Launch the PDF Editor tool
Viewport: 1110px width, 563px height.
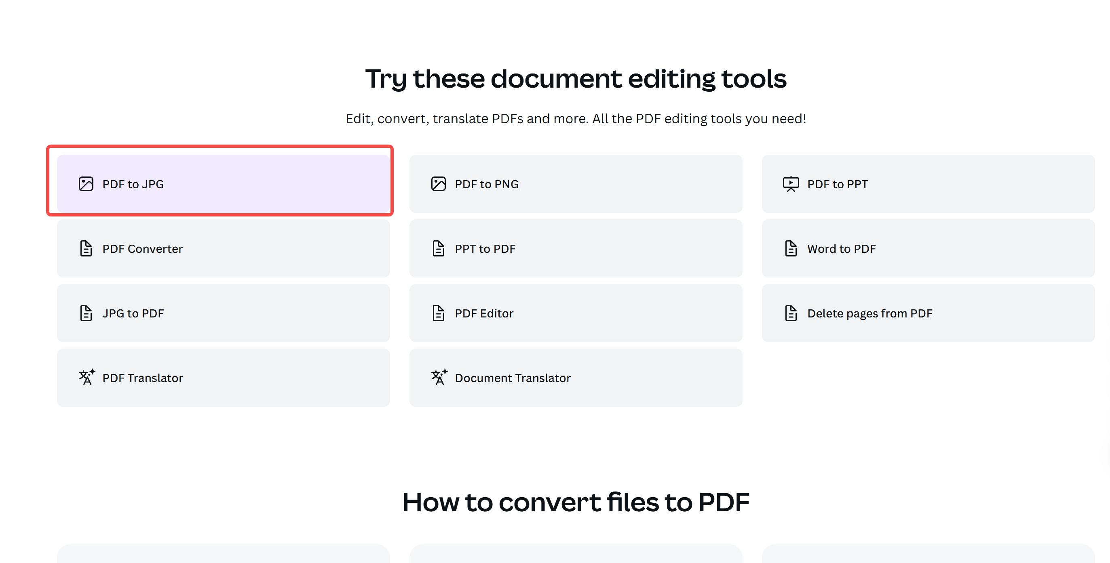click(576, 313)
